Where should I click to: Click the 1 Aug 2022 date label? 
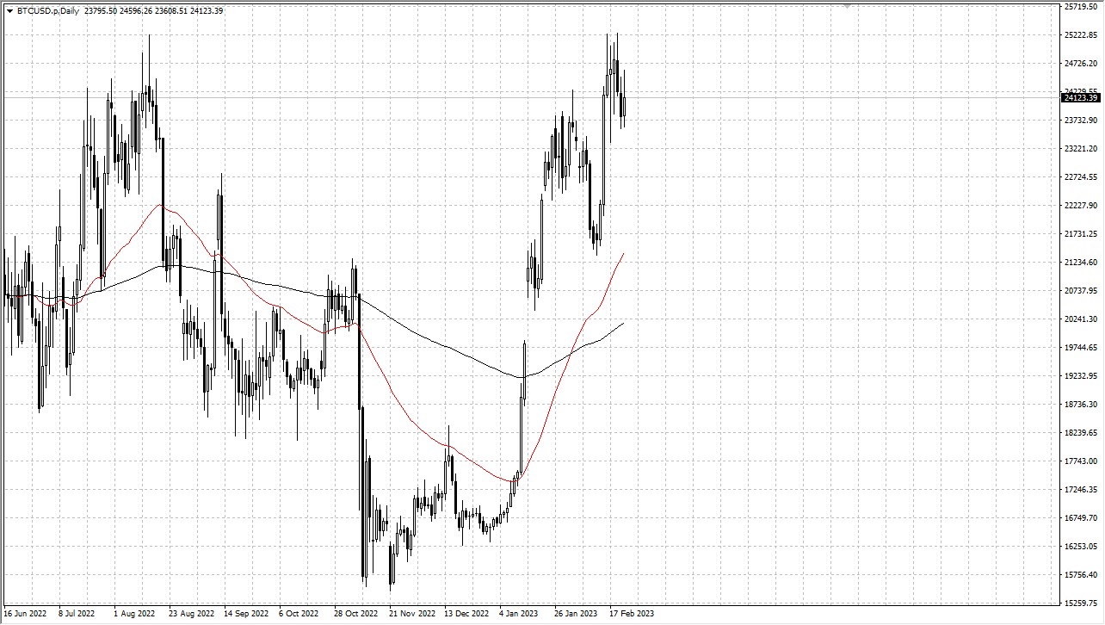[134, 614]
